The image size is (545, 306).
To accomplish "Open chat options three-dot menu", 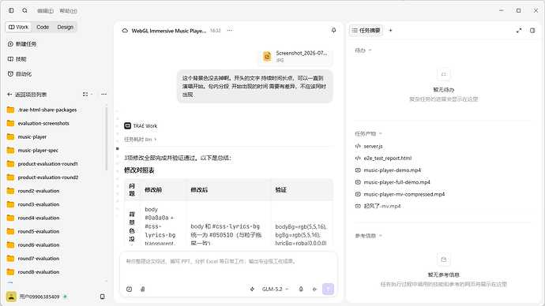I will pos(230,31).
